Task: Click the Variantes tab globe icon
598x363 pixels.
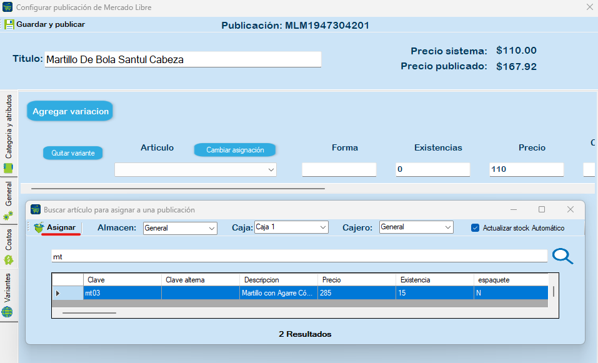Action: point(7,312)
